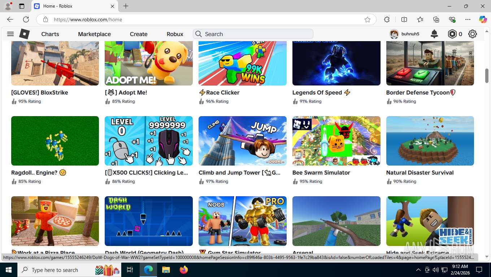
Task: Open Edge Settings and more menu
Action: click(x=468, y=19)
